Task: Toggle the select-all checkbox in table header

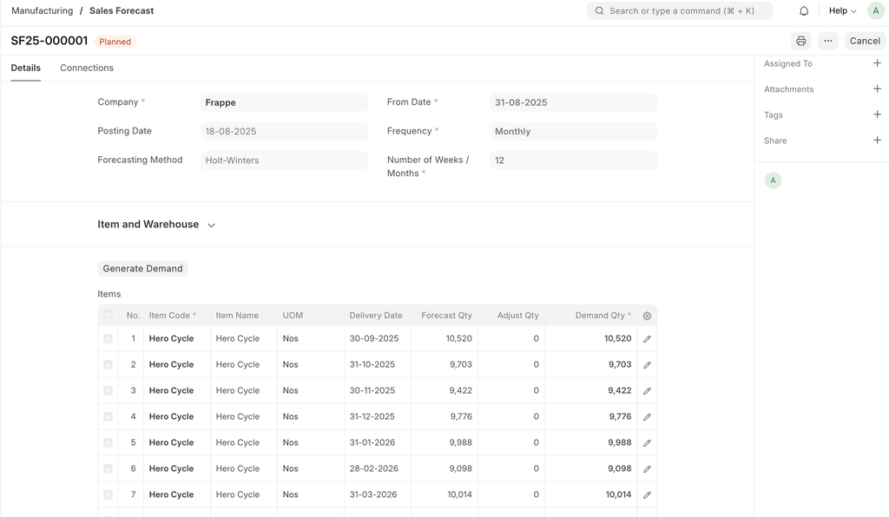Action: pyautogui.click(x=109, y=315)
